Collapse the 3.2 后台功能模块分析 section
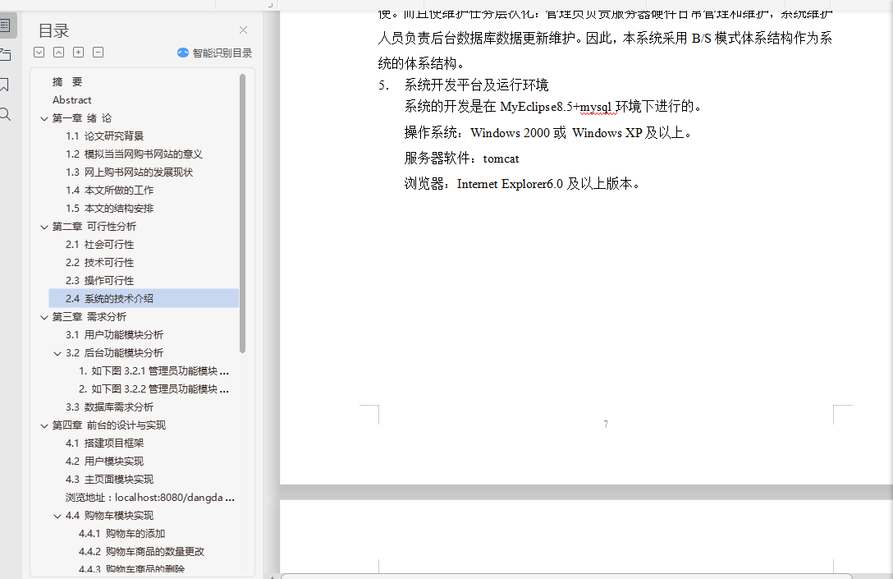This screenshot has height=579, width=893. pos(57,353)
